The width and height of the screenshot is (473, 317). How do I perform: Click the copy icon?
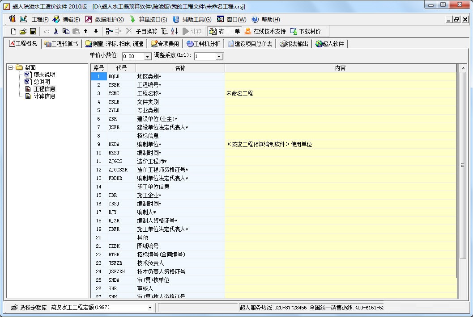tap(66, 31)
